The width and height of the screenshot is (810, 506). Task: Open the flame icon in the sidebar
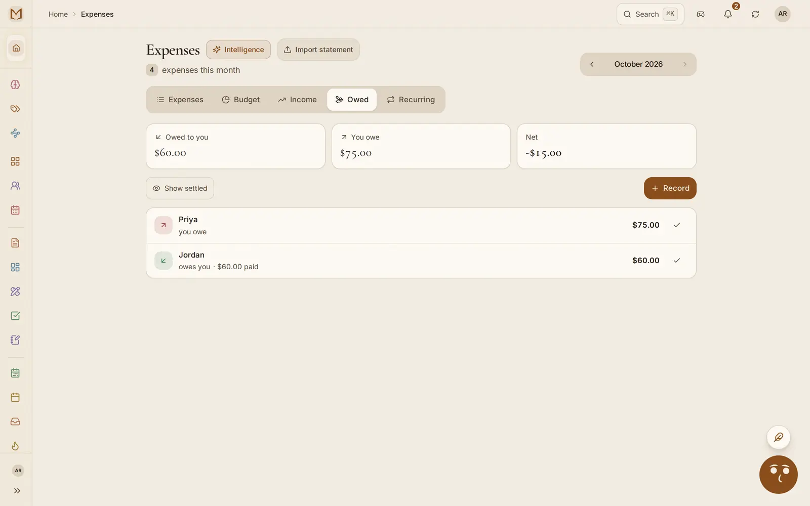[x=15, y=446]
